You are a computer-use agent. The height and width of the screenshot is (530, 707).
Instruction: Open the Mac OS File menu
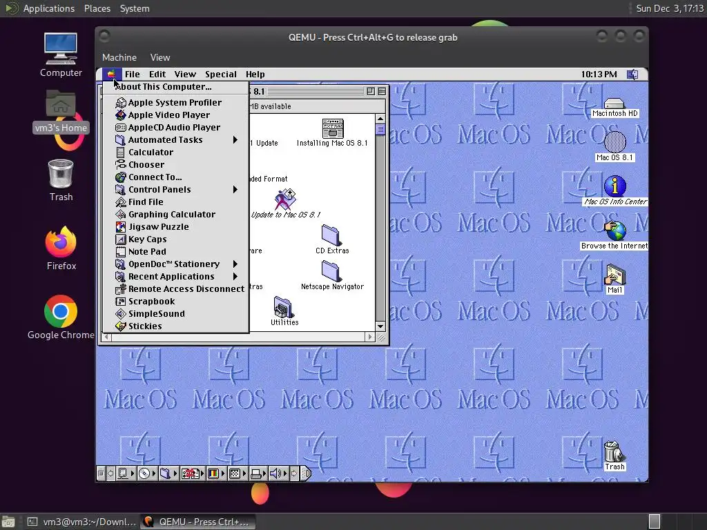pos(132,75)
